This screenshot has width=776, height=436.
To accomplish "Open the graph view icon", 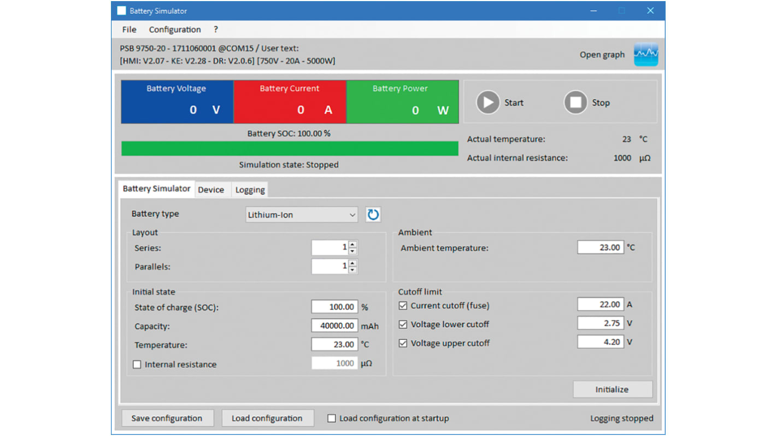I will pos(646,55).
